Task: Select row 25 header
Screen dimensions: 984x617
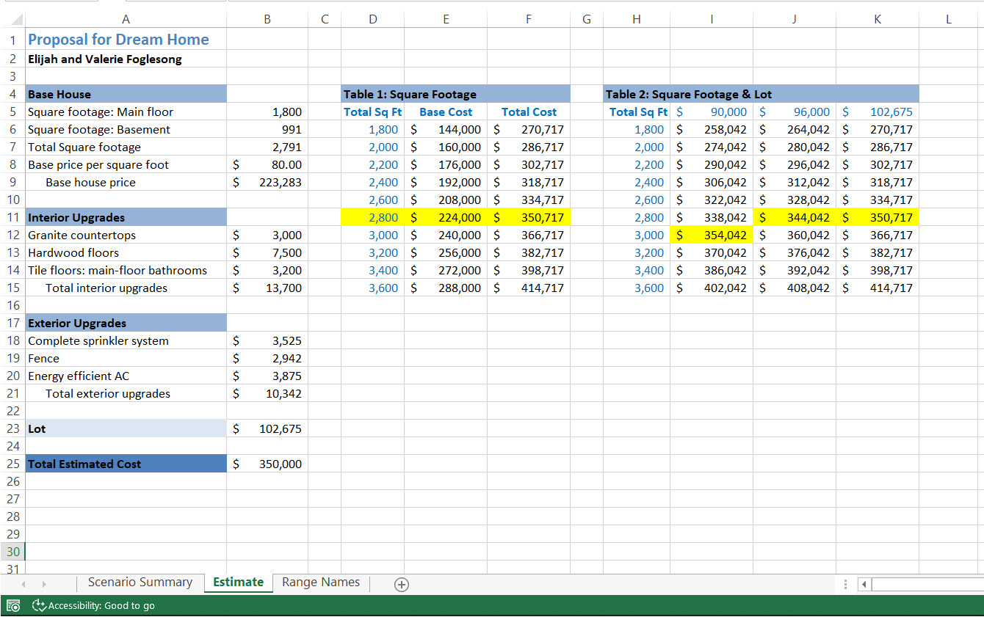Action: tap(13, 464)
